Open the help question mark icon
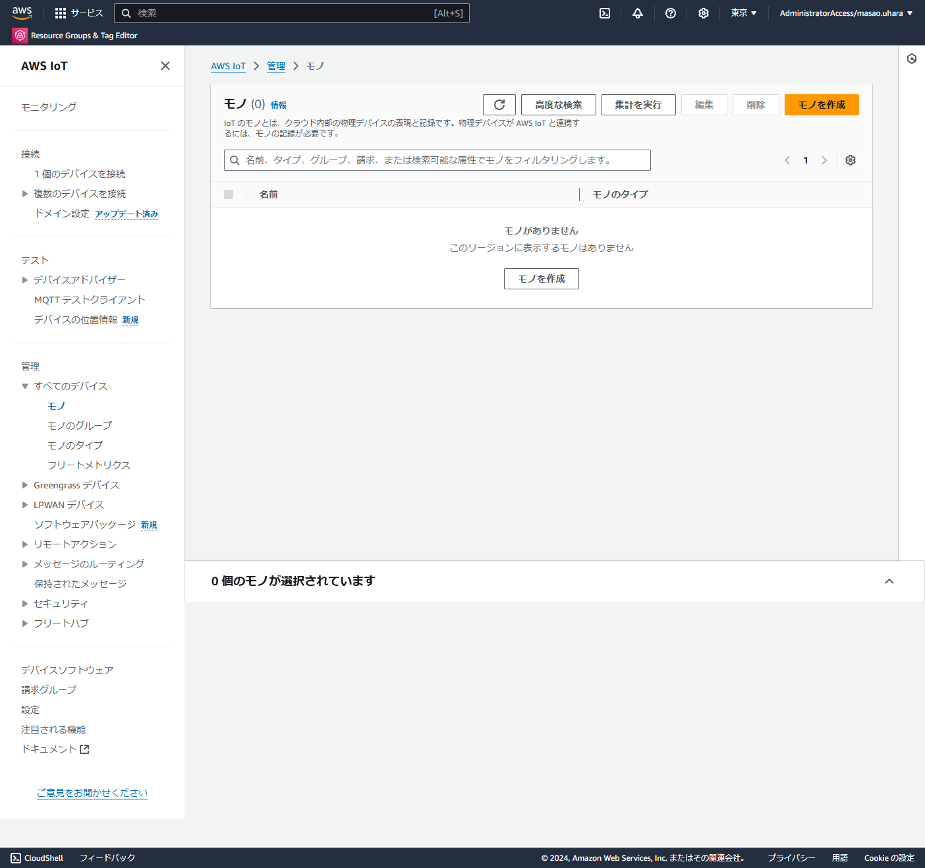Image resolution: width=925 pixels, height=868 pixels. [x=671, y=13]
